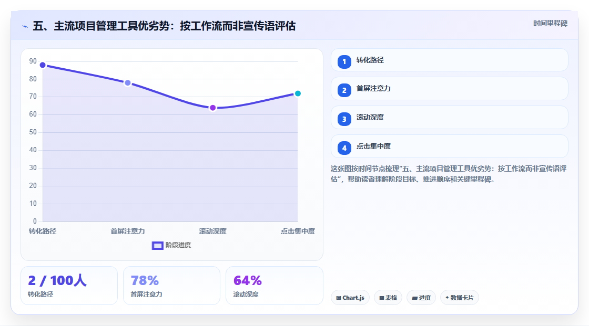Toggle the 阶段进度 legend color box
Image resolution: width=589 pixels, height=326 pixels.
(x=157, y=245)
